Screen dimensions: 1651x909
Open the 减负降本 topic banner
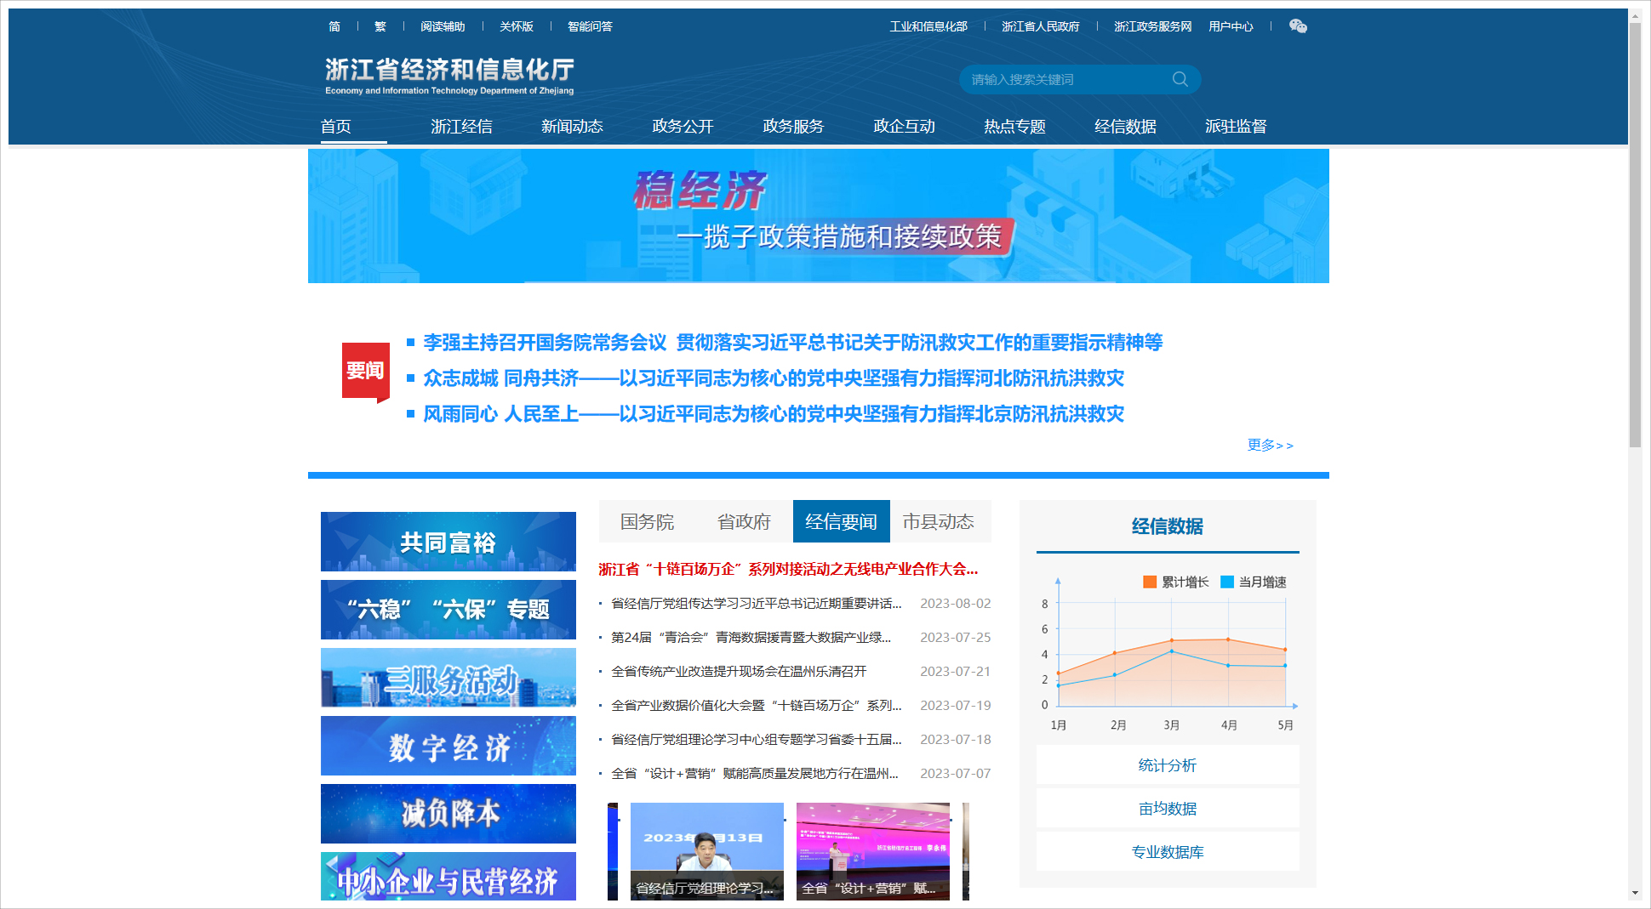tap(448, 814)
